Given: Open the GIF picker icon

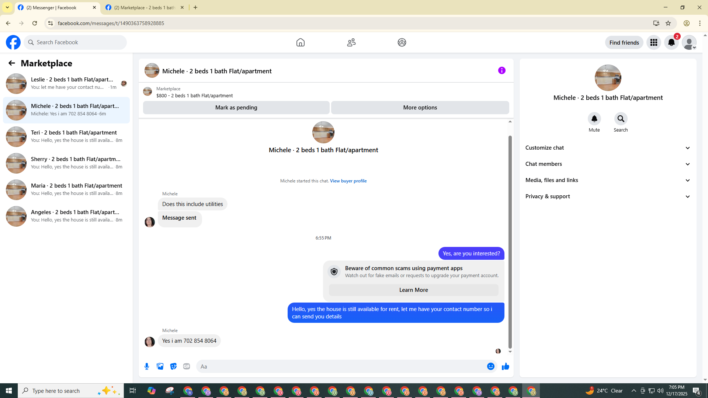Looking at the screenshot, I should (187, 366).
